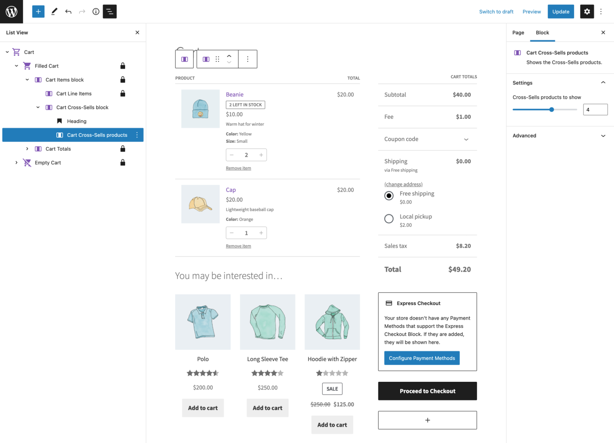Click the Redo icon in the toolbar
The image size is (614, 443).
[82, 11]
